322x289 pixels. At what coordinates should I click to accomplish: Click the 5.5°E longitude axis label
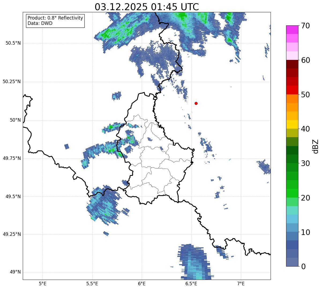click(x=92, y=283)
